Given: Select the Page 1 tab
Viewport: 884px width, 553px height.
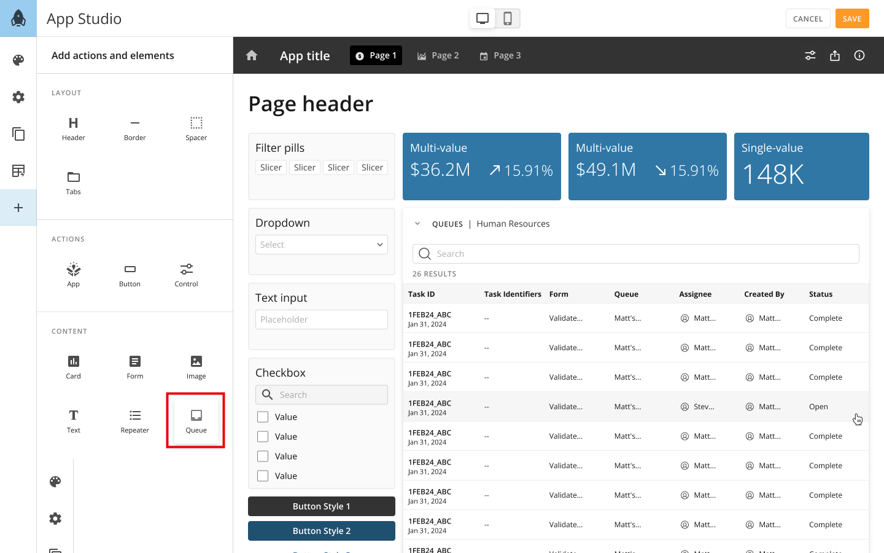Looking at the screenshot, I should 376,55.
